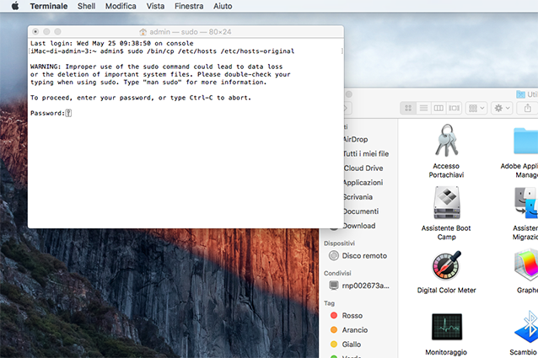Click the Disco remoto disc icon
538x358 pixels.
333,255
